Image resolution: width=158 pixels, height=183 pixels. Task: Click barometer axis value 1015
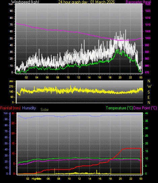(148, 18)
